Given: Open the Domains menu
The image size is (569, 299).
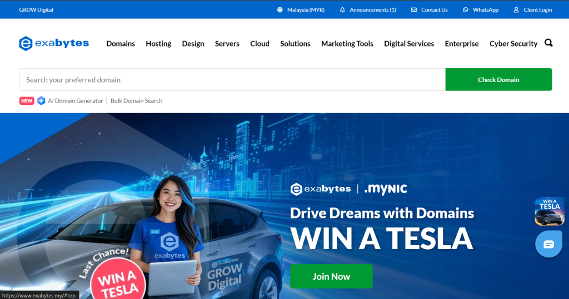Looking at the screenshot, I should [121, 43].
